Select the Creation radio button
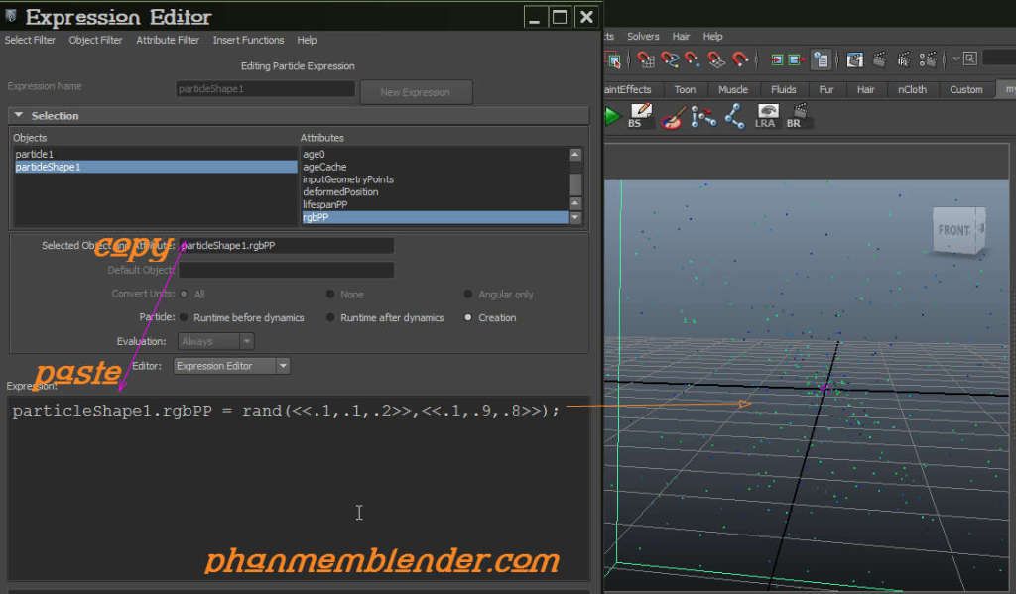 [x=466, y=317]
